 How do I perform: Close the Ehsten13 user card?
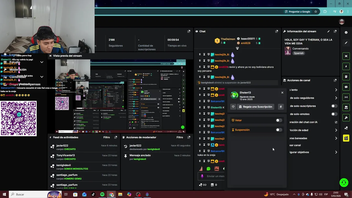[x=282, y=93]
